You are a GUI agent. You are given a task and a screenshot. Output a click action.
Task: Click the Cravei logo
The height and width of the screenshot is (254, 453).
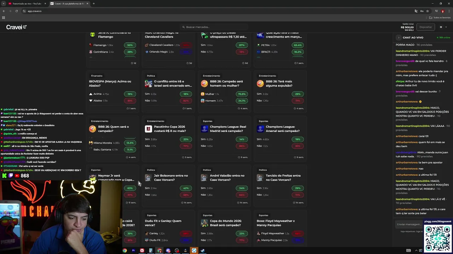coord(16,27)
